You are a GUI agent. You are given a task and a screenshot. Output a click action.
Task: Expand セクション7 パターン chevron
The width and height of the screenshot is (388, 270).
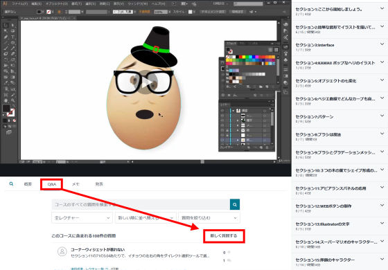tap(382, 116)
